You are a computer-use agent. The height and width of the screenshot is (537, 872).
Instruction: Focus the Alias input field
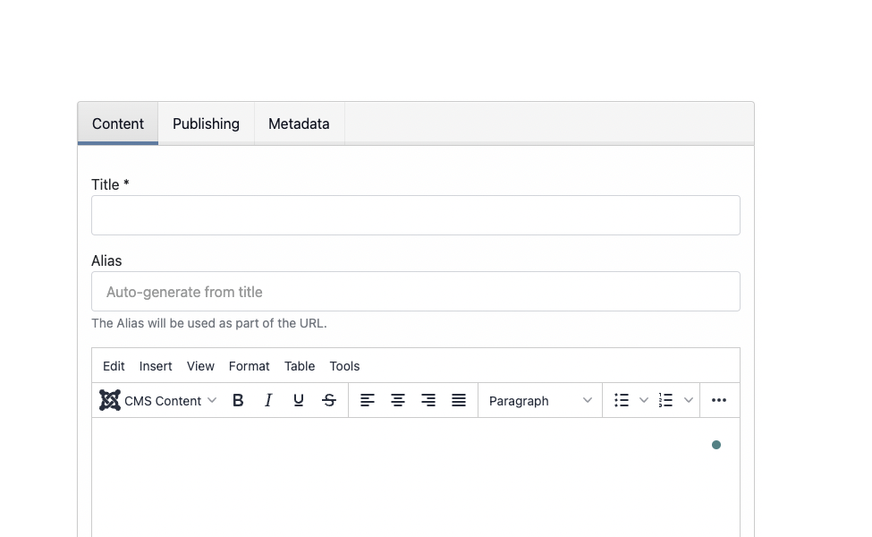click(415, 292)
